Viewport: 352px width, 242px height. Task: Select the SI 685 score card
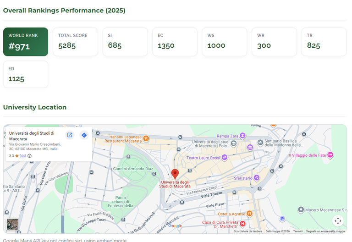pyautogui.click(x=125, y=42)
